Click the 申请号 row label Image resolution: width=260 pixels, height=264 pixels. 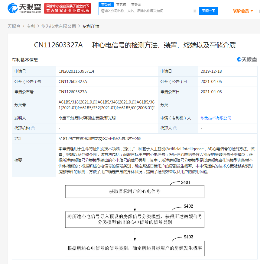[20, 71]
